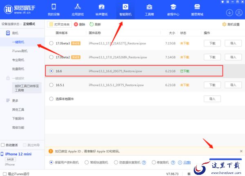Click help icon next to 修复刷机
The width and height of the screenshot is (245, 176).
[x=173, y=163]
